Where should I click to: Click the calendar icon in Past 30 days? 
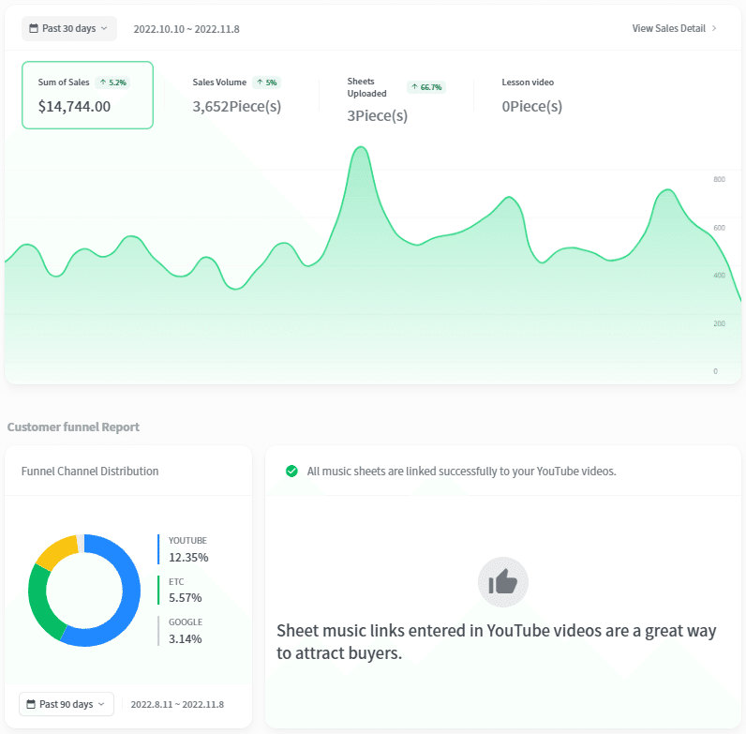[x=34, y=28]
